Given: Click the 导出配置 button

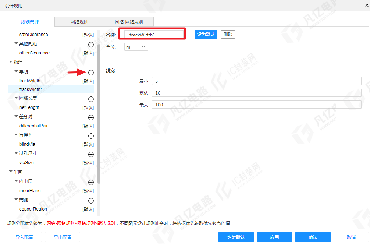Looking at the screenshot, I should pyautogui.click(x=63, y=237).
